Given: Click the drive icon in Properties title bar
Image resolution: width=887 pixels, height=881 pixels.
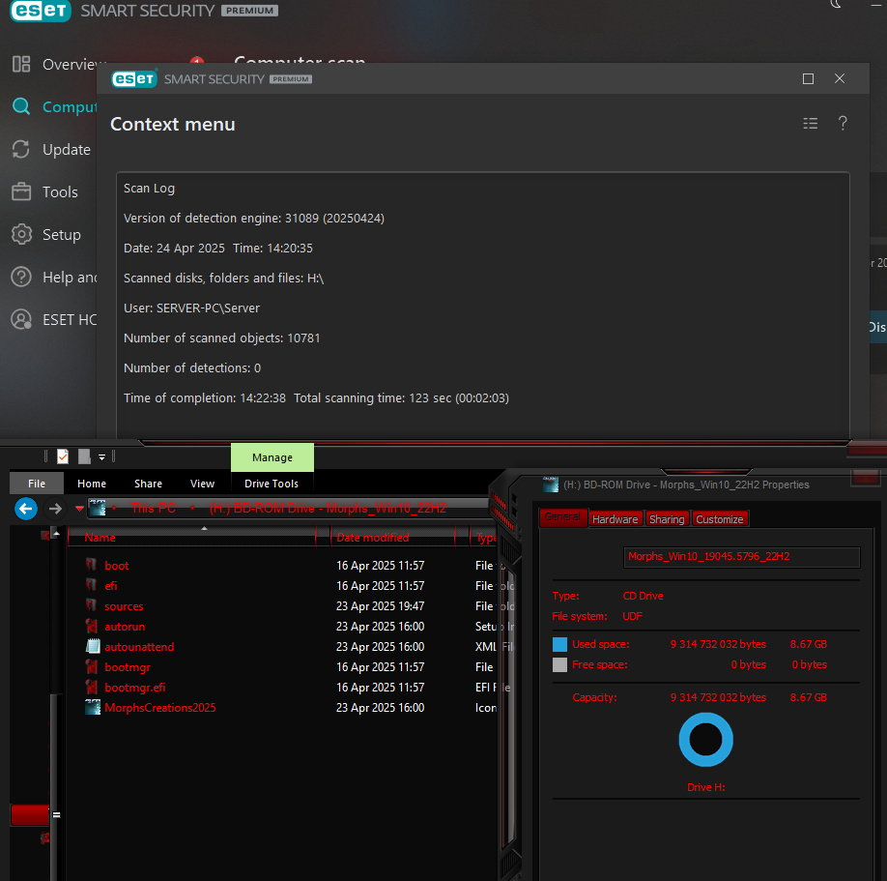Looking at the screenshot, I should (551, 485).
